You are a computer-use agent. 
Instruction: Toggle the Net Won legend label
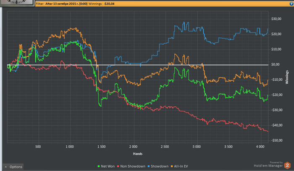108,166
